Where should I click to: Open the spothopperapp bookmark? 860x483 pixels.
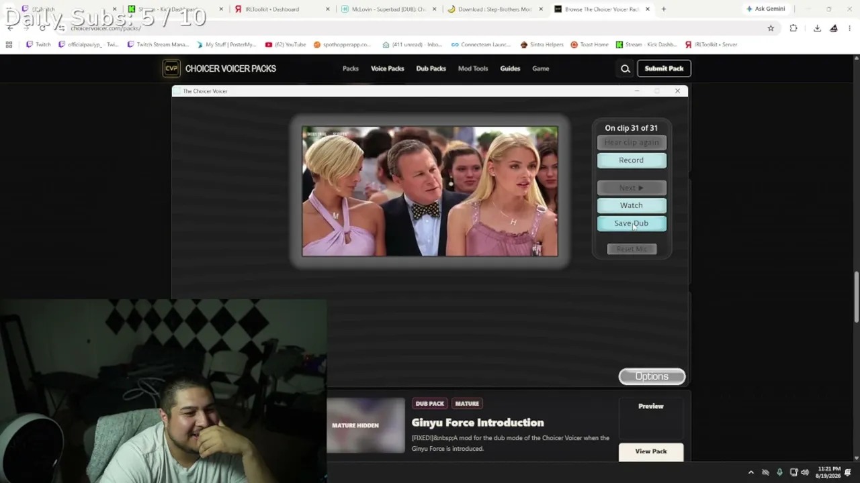point(342,44)
